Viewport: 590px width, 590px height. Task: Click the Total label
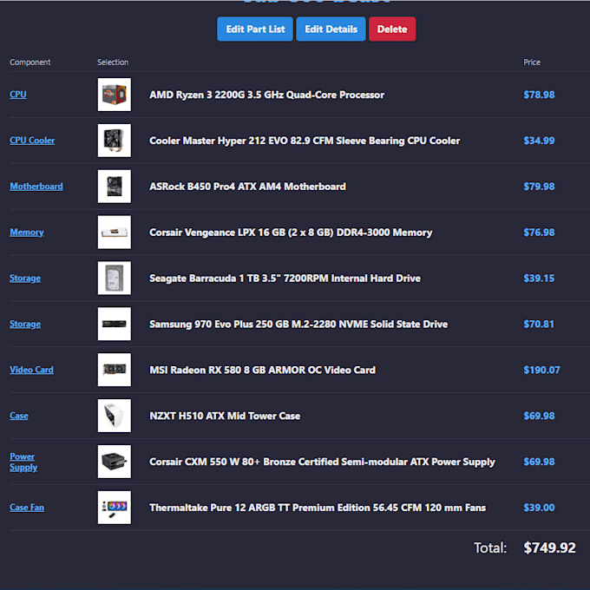(490, 547)
